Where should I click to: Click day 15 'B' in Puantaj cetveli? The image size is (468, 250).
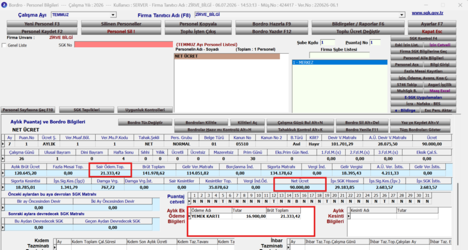[296, 202]
